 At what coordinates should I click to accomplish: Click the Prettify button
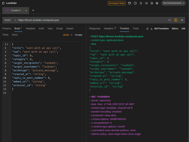(79, 35)
